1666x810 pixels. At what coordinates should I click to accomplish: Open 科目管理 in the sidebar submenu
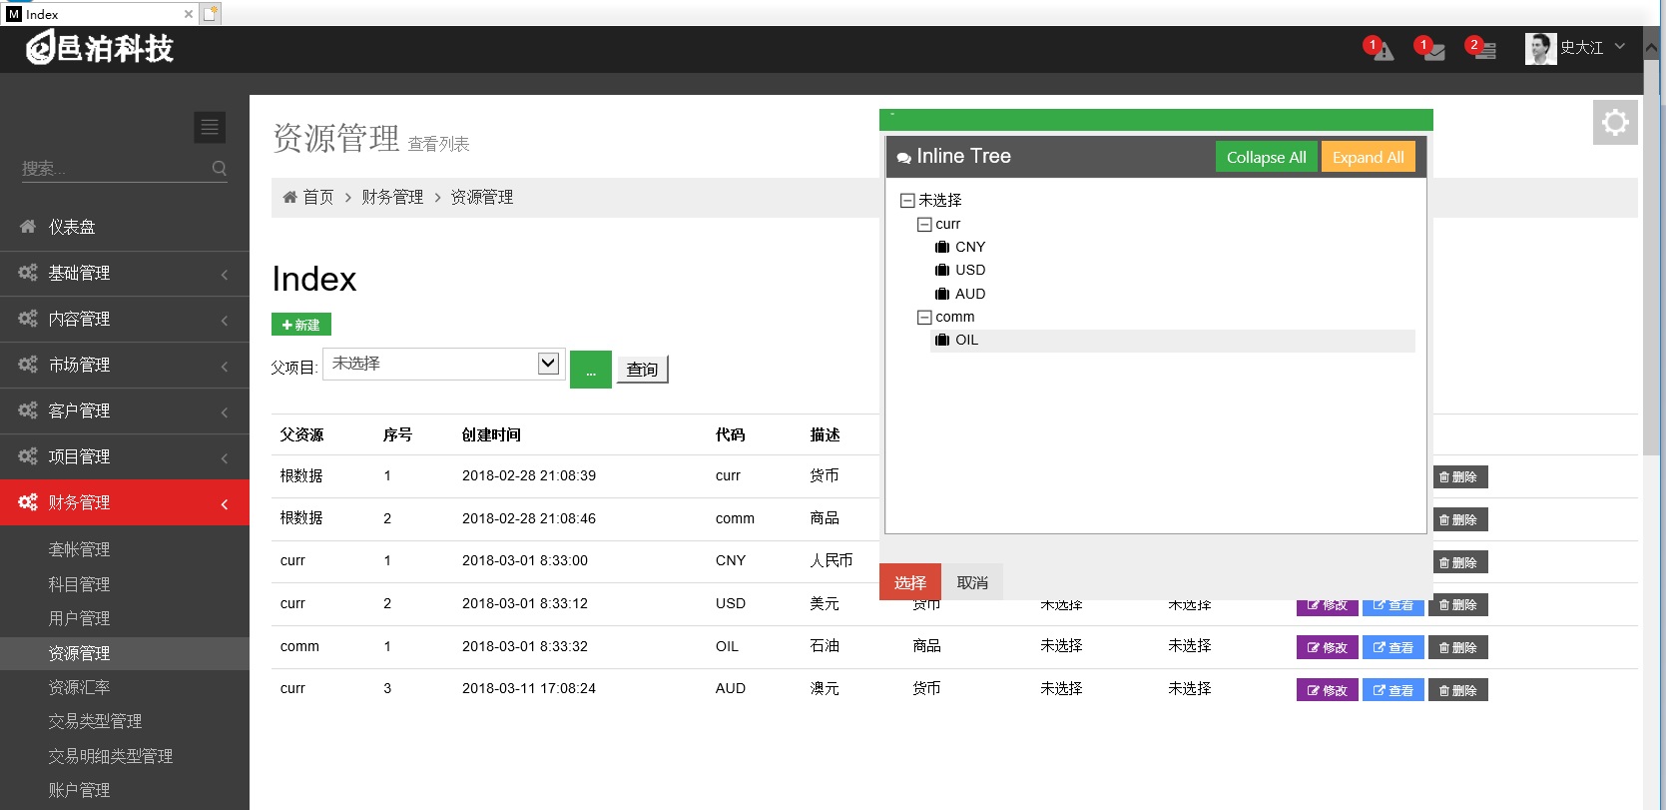click(x=79, y=584)
